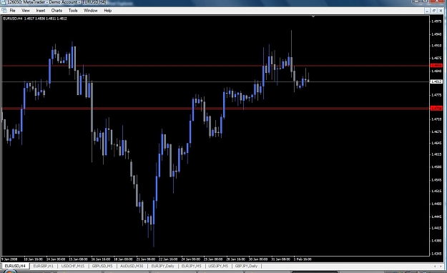Switch to the GBPUSD,M5 chart tab
Viewport: 447px width, 273px height.
pyautogui.click(x=102, y=266)
